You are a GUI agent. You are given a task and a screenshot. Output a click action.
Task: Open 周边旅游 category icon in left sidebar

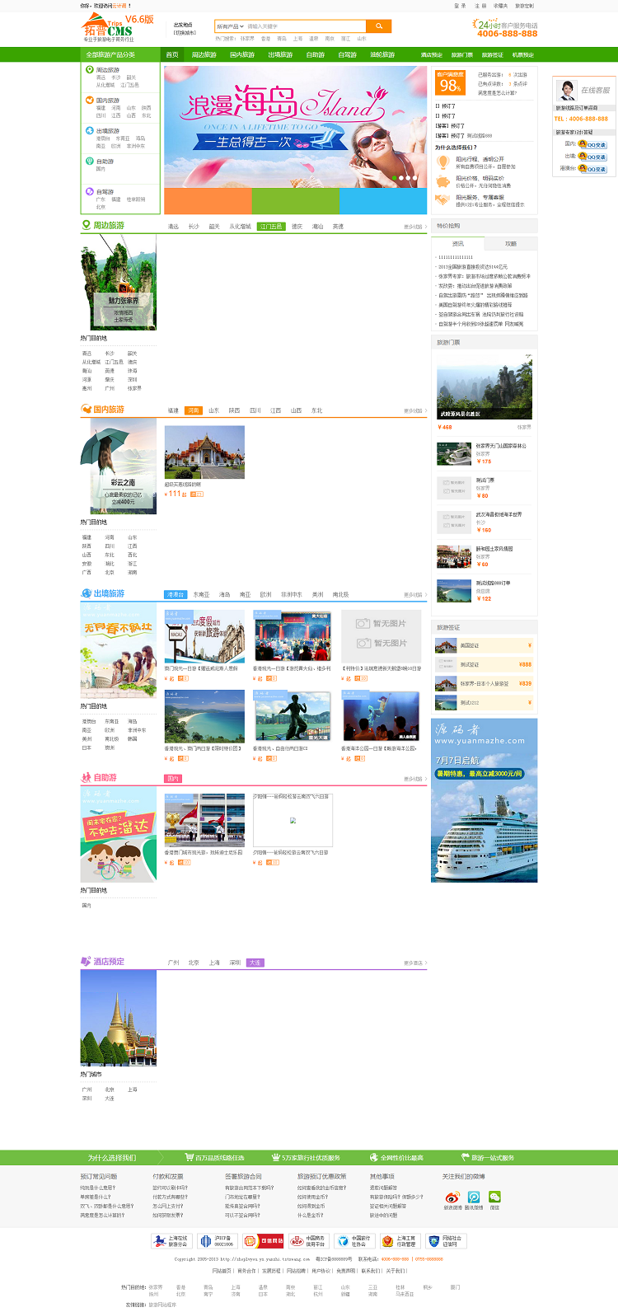[x=89, y=70]
